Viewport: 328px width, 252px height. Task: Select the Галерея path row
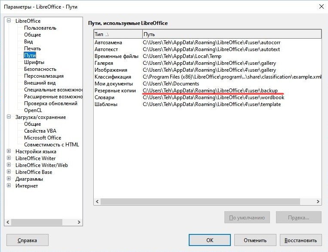pyautogui.click(x=208, y=63)
